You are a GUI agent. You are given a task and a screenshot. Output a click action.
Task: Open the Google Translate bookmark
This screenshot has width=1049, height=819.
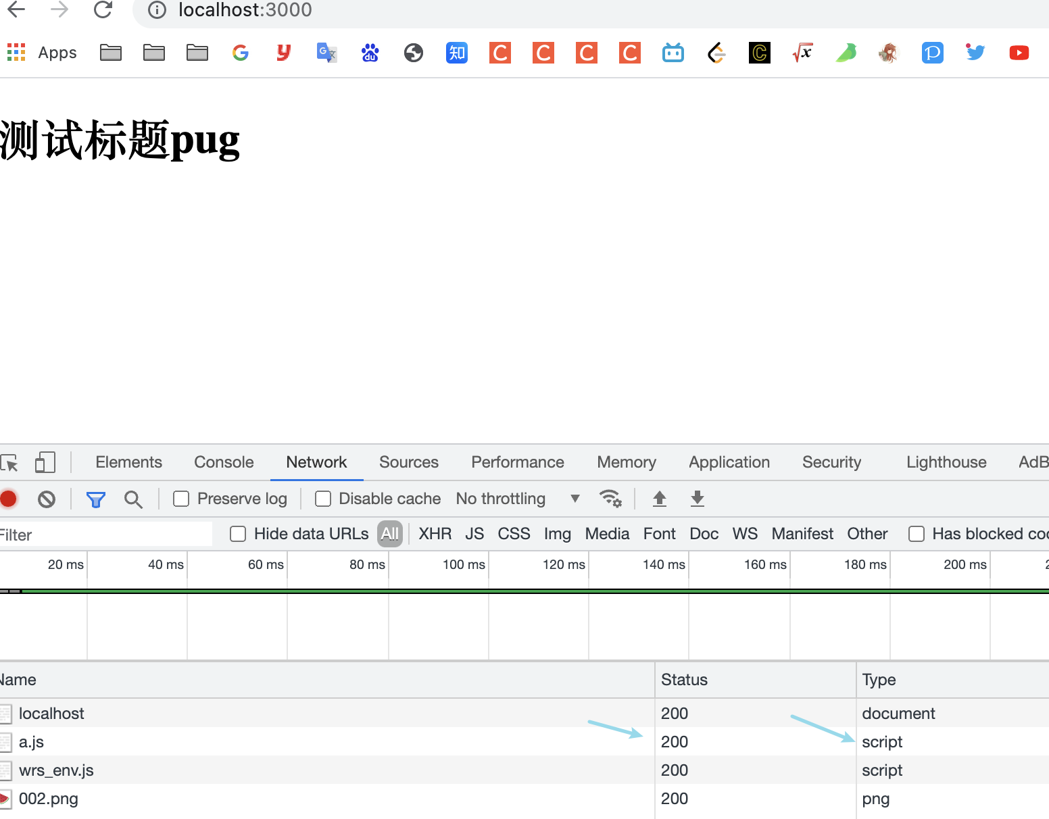[x=327, y=52]
